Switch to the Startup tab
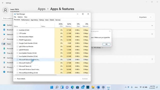160x90 pixels. [41, 20]
